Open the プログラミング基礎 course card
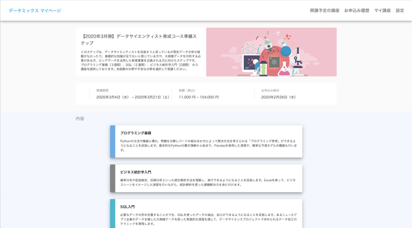The height and width of the screenshot is (228, 412). [206, 141]
